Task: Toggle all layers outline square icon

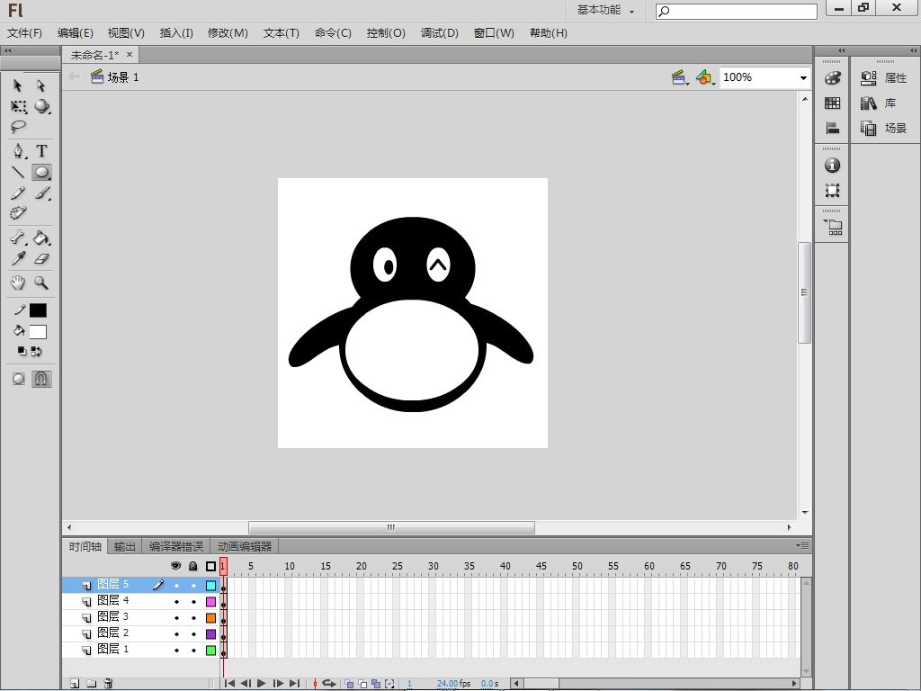Action: click(210, 566)
